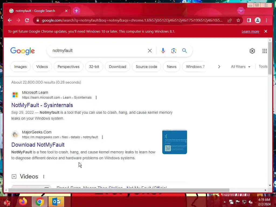The height and width of the screenshot is (207, 276).
Task: Click the Google logo
Action: point(23,51)
